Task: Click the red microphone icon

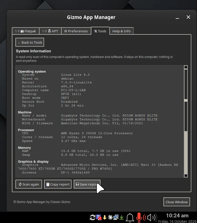Action: 139,217
